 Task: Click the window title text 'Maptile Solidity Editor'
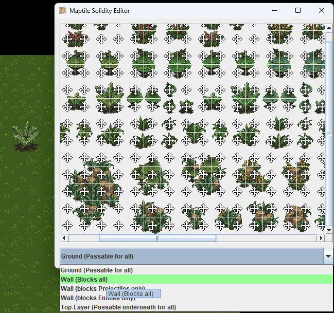(x=100, y=10)
